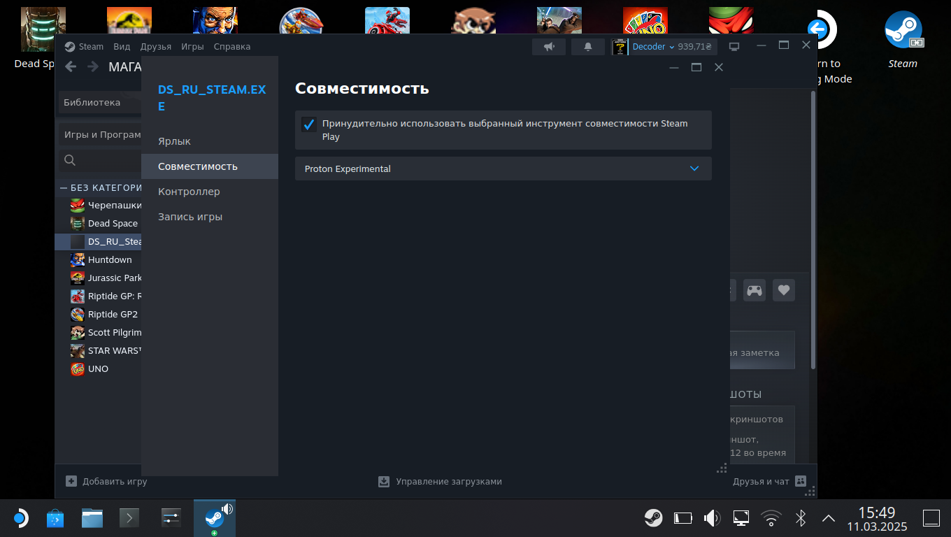Click the Steam icon in the system tray
Screen dimensions: 951x537
click(654, 518)
